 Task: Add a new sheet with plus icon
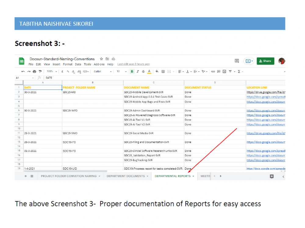tap(26, 176)
